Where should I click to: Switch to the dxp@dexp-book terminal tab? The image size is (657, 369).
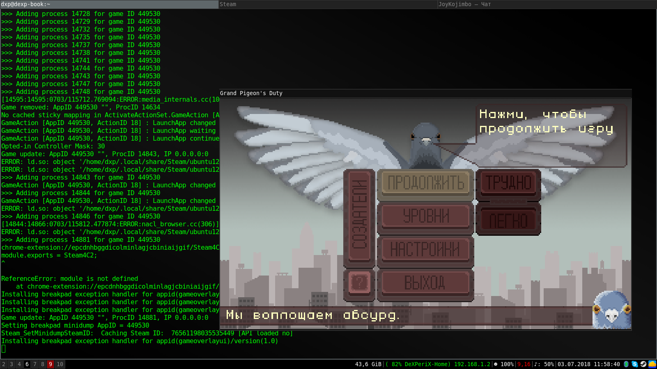pyautogui.click(x=109, y=4)
